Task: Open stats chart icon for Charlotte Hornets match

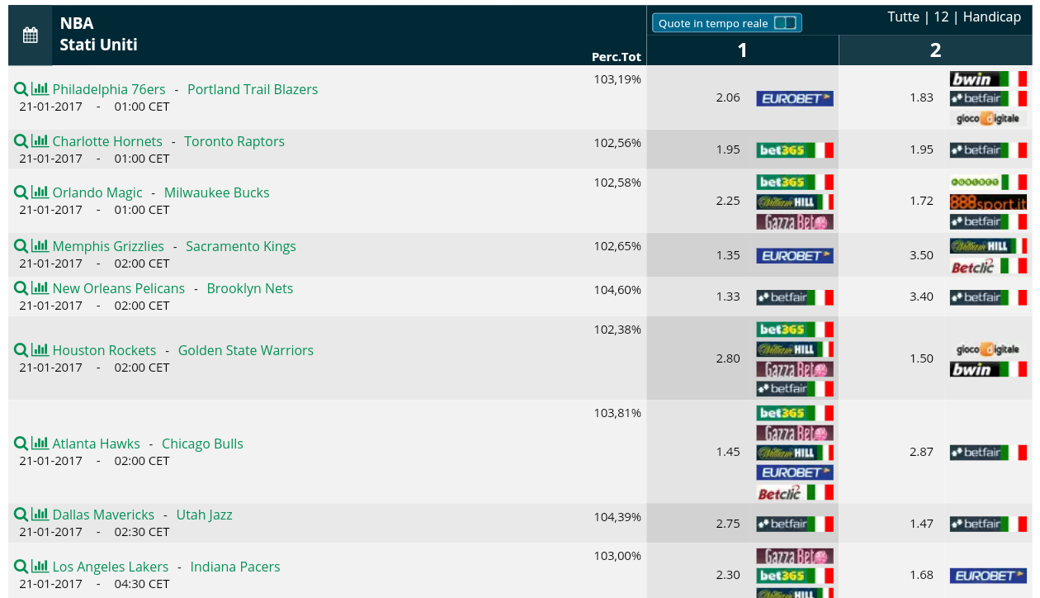Action: (x=40, y=140)
